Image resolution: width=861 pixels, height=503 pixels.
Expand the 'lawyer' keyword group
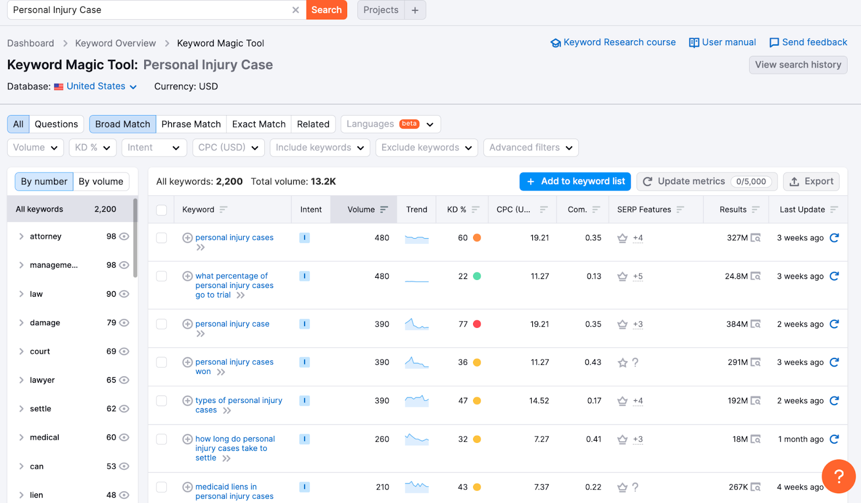tap(22, 380)
